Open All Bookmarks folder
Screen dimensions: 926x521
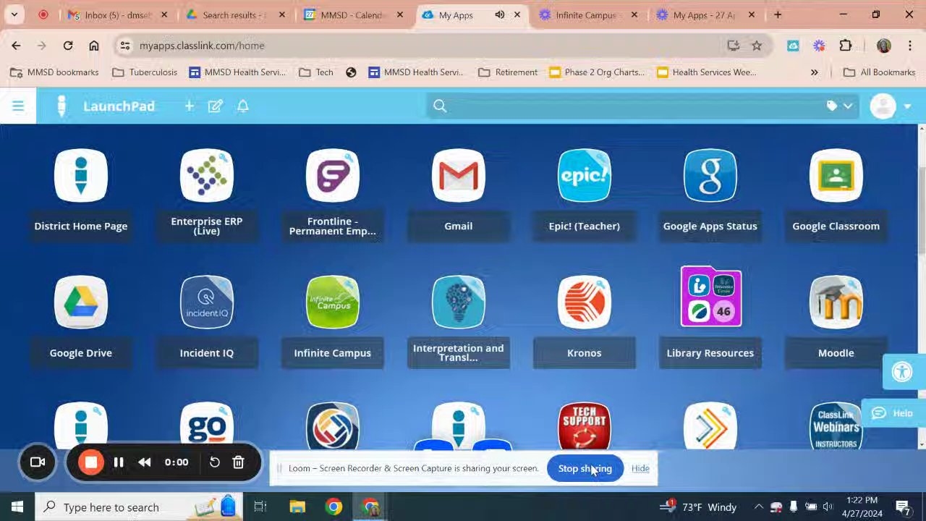(x=880, y=72)
